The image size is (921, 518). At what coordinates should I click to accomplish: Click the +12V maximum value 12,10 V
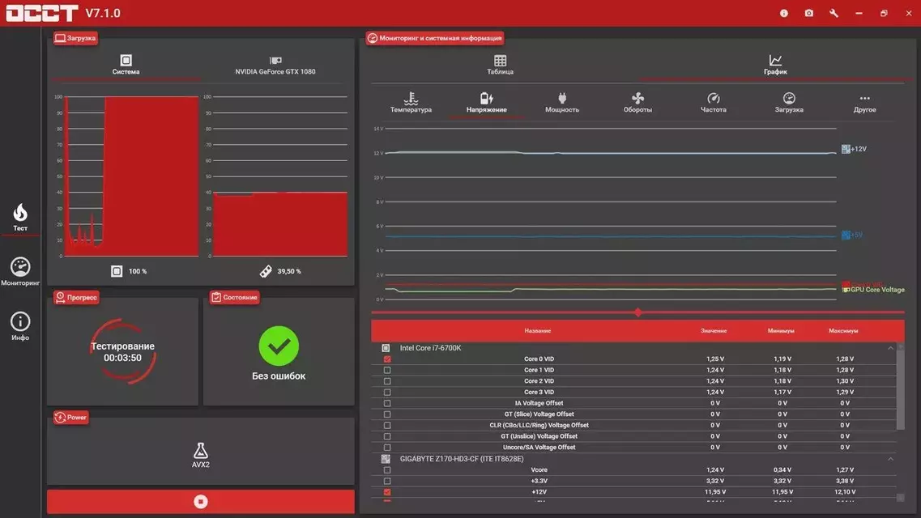tap(845, 492)
